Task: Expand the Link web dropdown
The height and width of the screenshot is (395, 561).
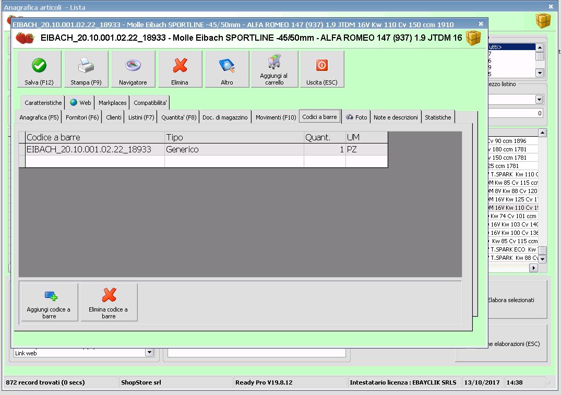Action: point(150,353)
